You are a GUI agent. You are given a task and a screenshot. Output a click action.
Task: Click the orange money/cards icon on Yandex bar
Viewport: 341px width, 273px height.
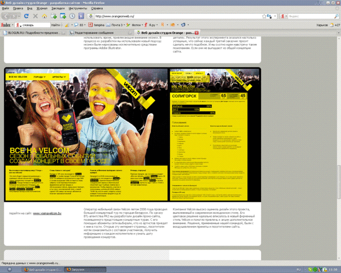173,25
